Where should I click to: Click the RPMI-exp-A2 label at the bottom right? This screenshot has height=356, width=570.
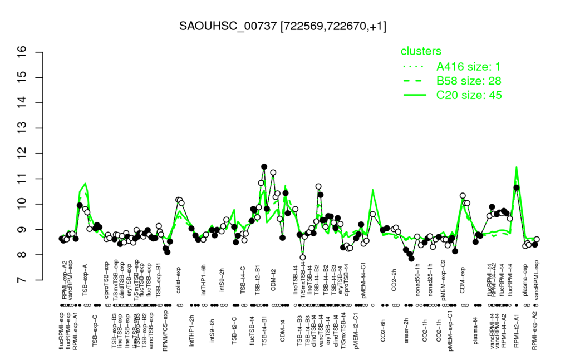pyautogui.click(x=534, y=330)
